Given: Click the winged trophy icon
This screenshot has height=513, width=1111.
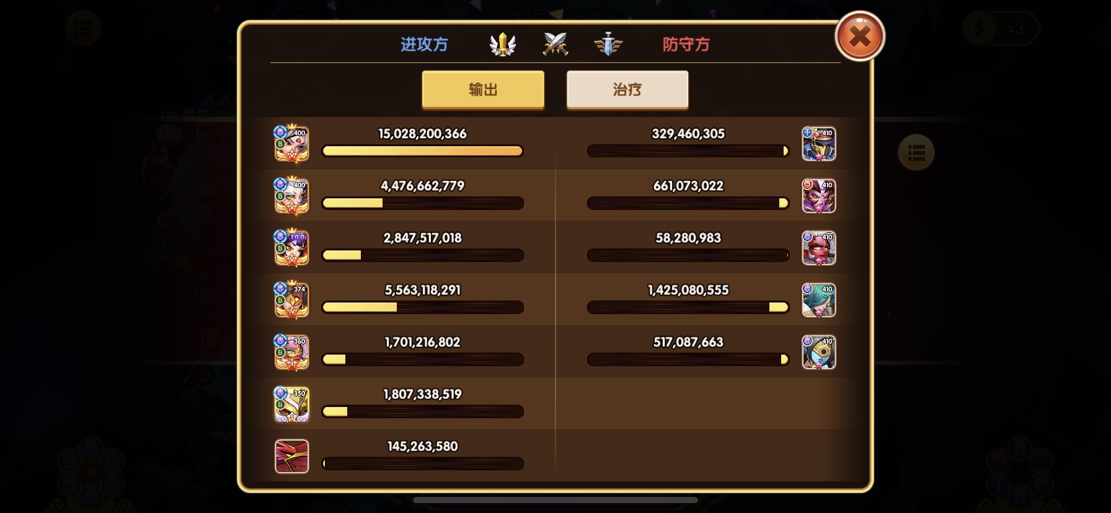Looking at the screenshot, I should pos(503,44).
